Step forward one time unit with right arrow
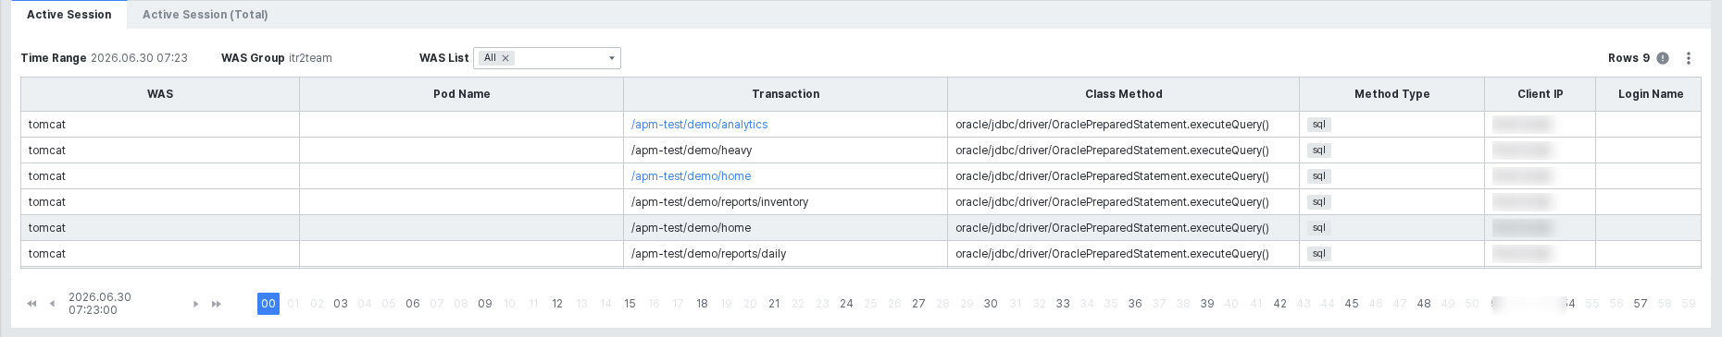This screenshot has width=1722, height=337. [x=195, y=304]
